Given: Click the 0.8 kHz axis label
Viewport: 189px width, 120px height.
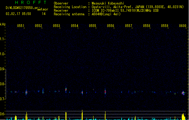Looking at the screenshot, I should [x=2, y=84].
